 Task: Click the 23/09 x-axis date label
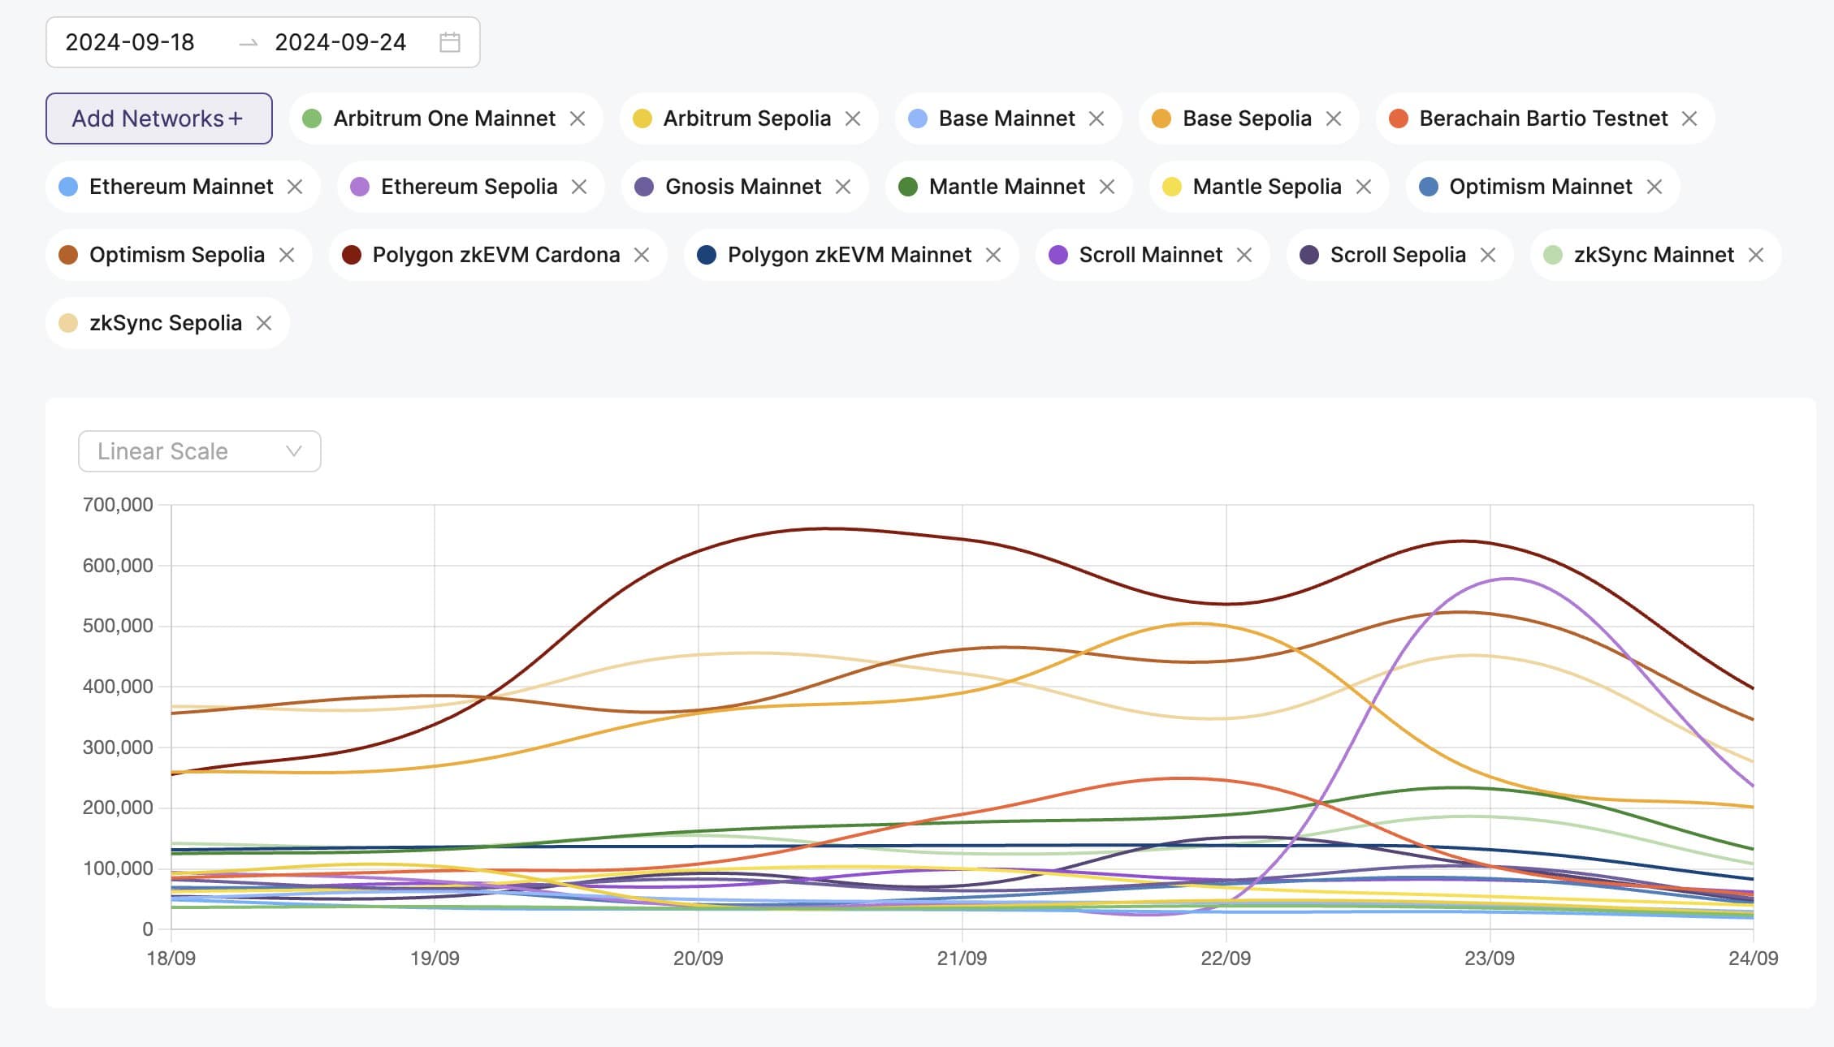[x=1489, y=958]
